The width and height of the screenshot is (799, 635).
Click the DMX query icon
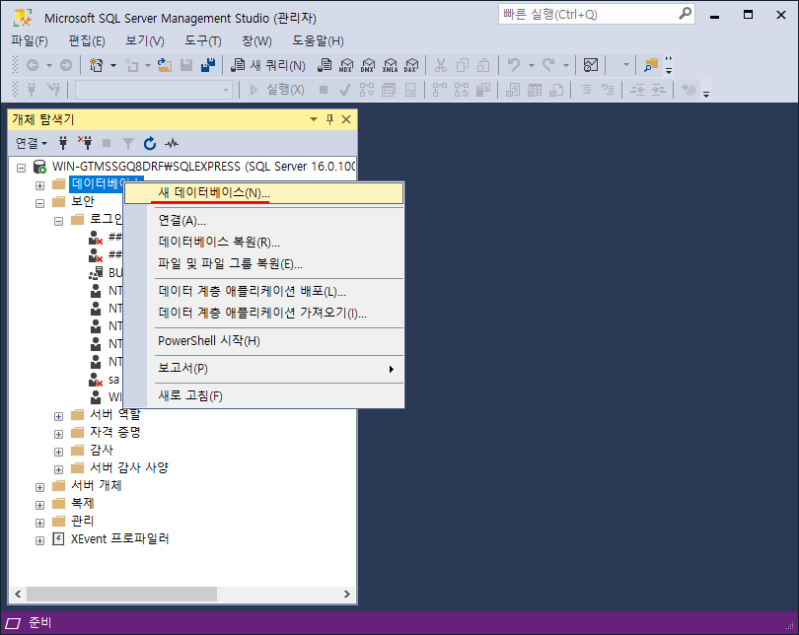[x=368, y=65]
